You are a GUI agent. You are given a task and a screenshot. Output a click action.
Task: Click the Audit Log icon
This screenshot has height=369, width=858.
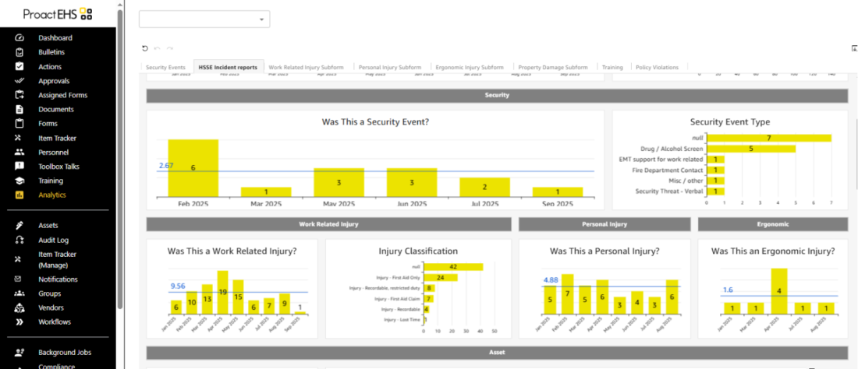(19, 241)
